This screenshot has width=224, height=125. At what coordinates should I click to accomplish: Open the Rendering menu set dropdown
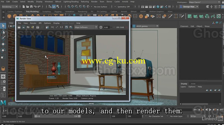10,7
